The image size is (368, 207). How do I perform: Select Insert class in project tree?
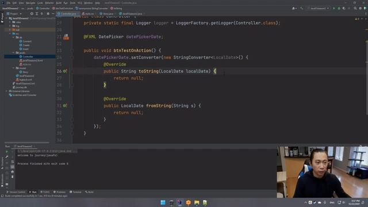24,49
